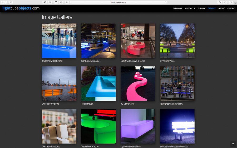Click the 'Image Gallery' heading
This screenshot has width=237, height=148.
pyautogui.click(x=57, y=17)
